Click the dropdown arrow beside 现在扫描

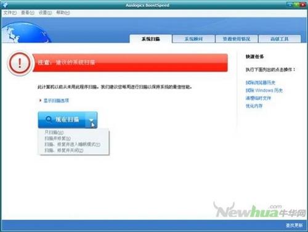[x=91, y=120]
